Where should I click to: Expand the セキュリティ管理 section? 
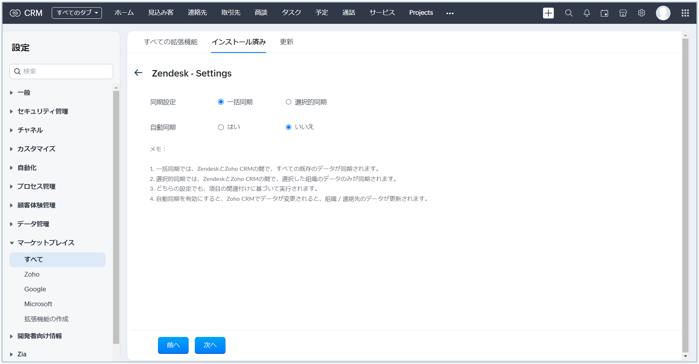(x=43, y=111)
